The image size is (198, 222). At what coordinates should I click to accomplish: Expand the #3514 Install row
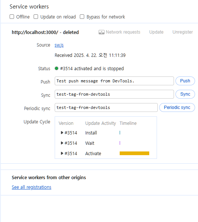point(62,133)
